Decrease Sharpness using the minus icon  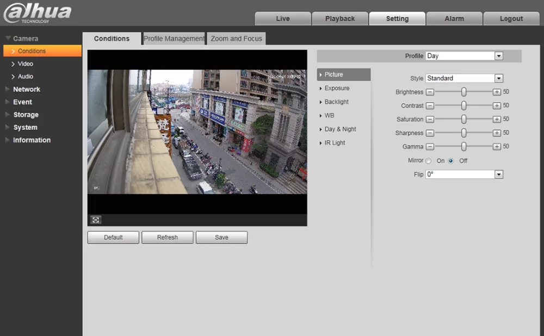point(430,133)
